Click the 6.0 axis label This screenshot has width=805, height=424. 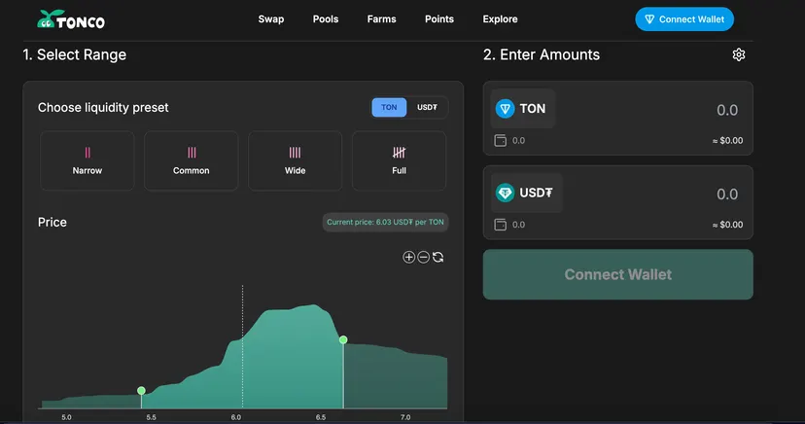[x=236, y=417]
